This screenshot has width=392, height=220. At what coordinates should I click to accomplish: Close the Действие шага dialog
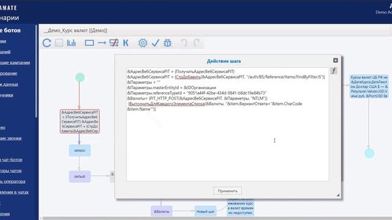[x=336, y=61]
